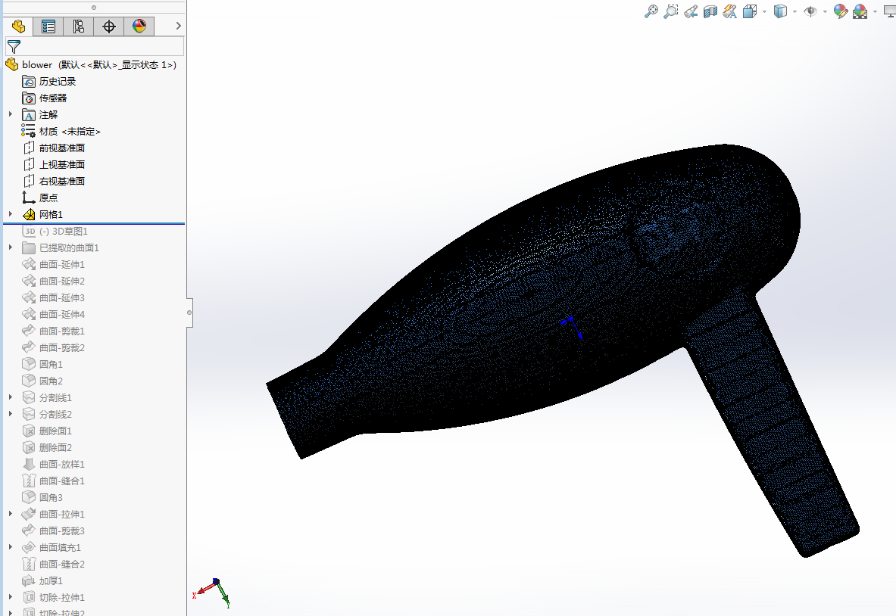This screenshot has height=616, width=896.
Task: Select the Zoom to Area tool
Action: tap(671, 11)
